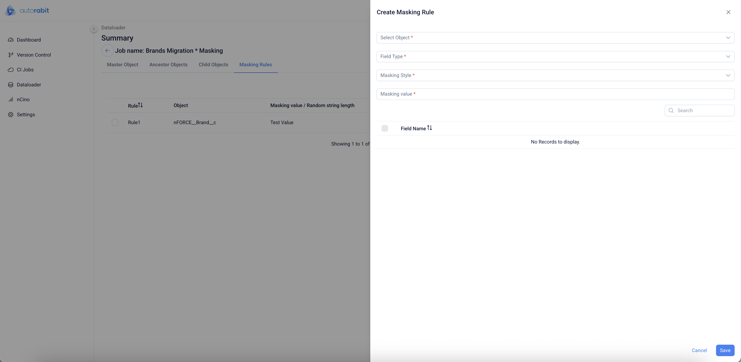Click the Masking value input field
The image size is (741, 362).
coord(555,94)
